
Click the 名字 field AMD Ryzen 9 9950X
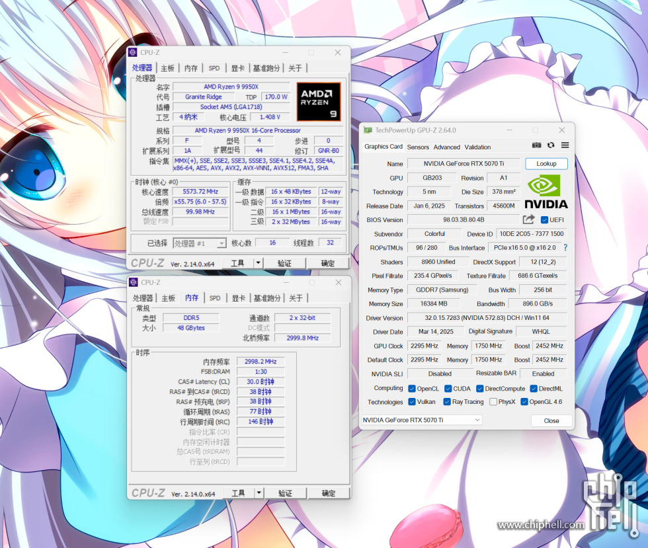pos(231,87)
